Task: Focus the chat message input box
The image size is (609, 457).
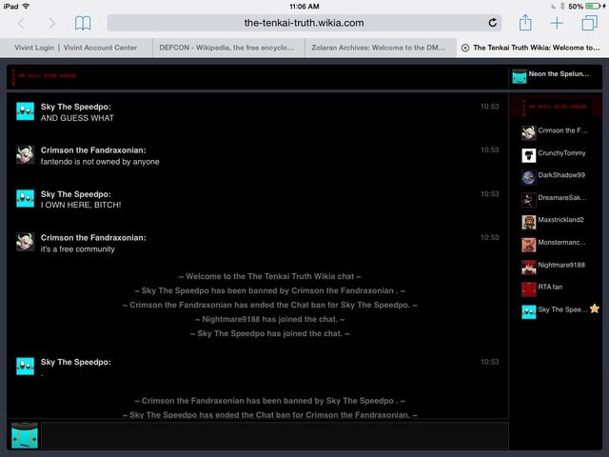Action: [x=275, y=436]
